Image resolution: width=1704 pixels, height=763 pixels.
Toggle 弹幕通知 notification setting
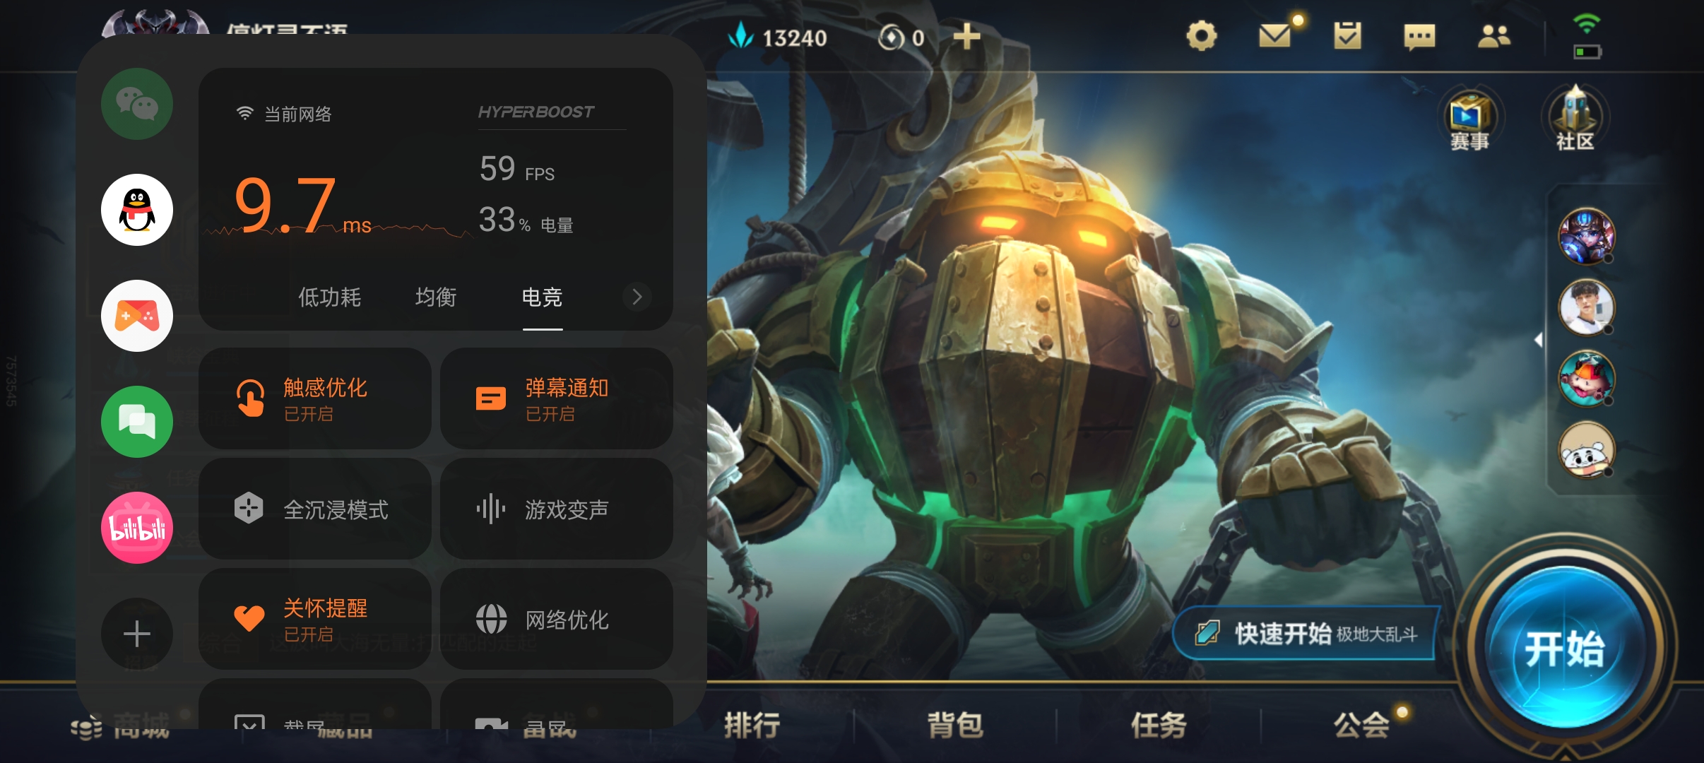[x=557, y=398]
